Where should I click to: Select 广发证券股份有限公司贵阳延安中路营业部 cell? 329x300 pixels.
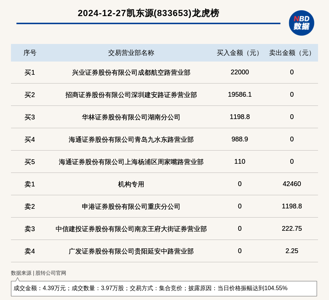(x=131, y=251)
